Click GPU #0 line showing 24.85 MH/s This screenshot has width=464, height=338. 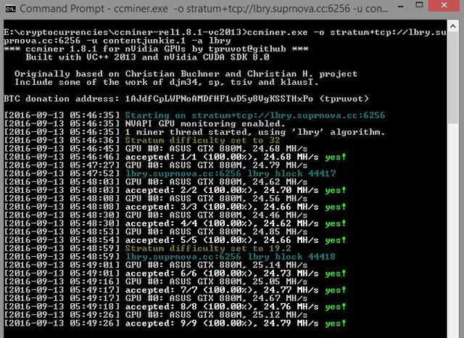pos(156,232)
